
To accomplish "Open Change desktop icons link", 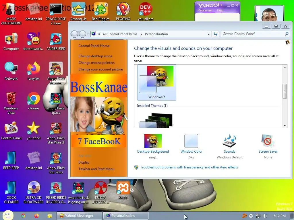I will 95,56.
